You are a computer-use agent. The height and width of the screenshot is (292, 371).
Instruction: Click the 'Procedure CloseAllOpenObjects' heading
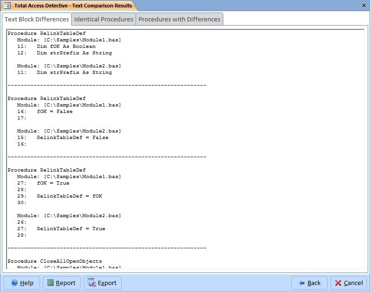(x=55, y=261)
